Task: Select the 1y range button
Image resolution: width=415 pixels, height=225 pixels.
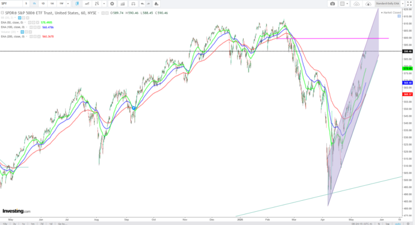Action: (24, 224)
